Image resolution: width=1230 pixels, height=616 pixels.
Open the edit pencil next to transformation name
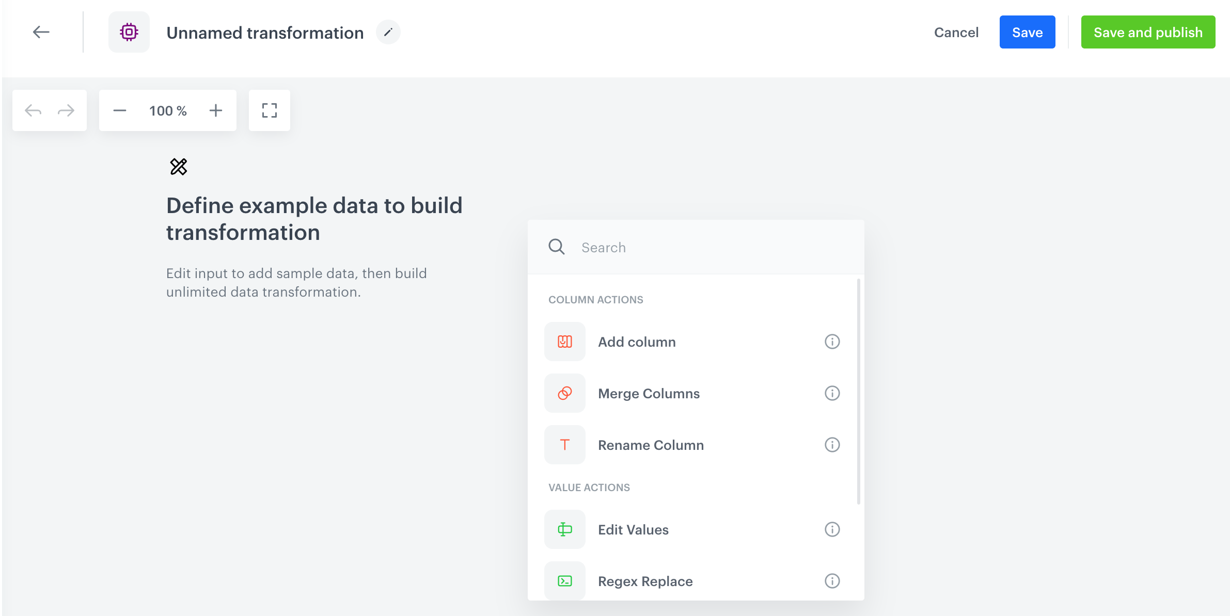tap(388, 32)
